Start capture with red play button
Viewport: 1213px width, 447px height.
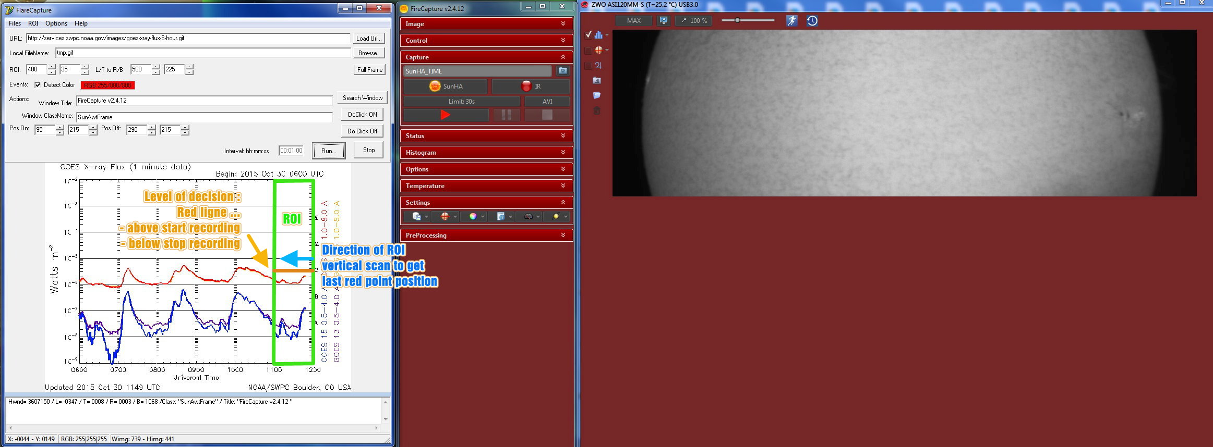[446, 115]
